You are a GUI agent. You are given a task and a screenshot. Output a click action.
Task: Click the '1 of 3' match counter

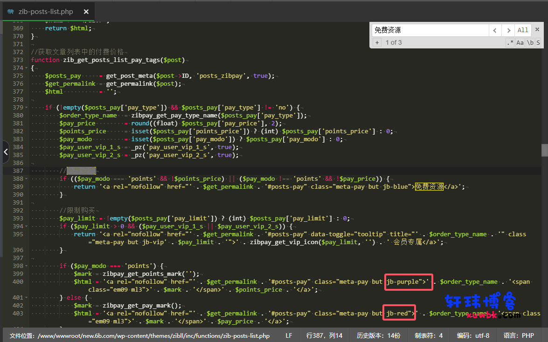[394, 42]
